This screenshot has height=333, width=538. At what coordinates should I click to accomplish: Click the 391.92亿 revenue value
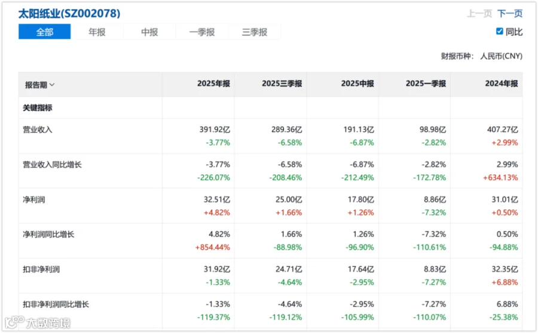pos(215,129)
